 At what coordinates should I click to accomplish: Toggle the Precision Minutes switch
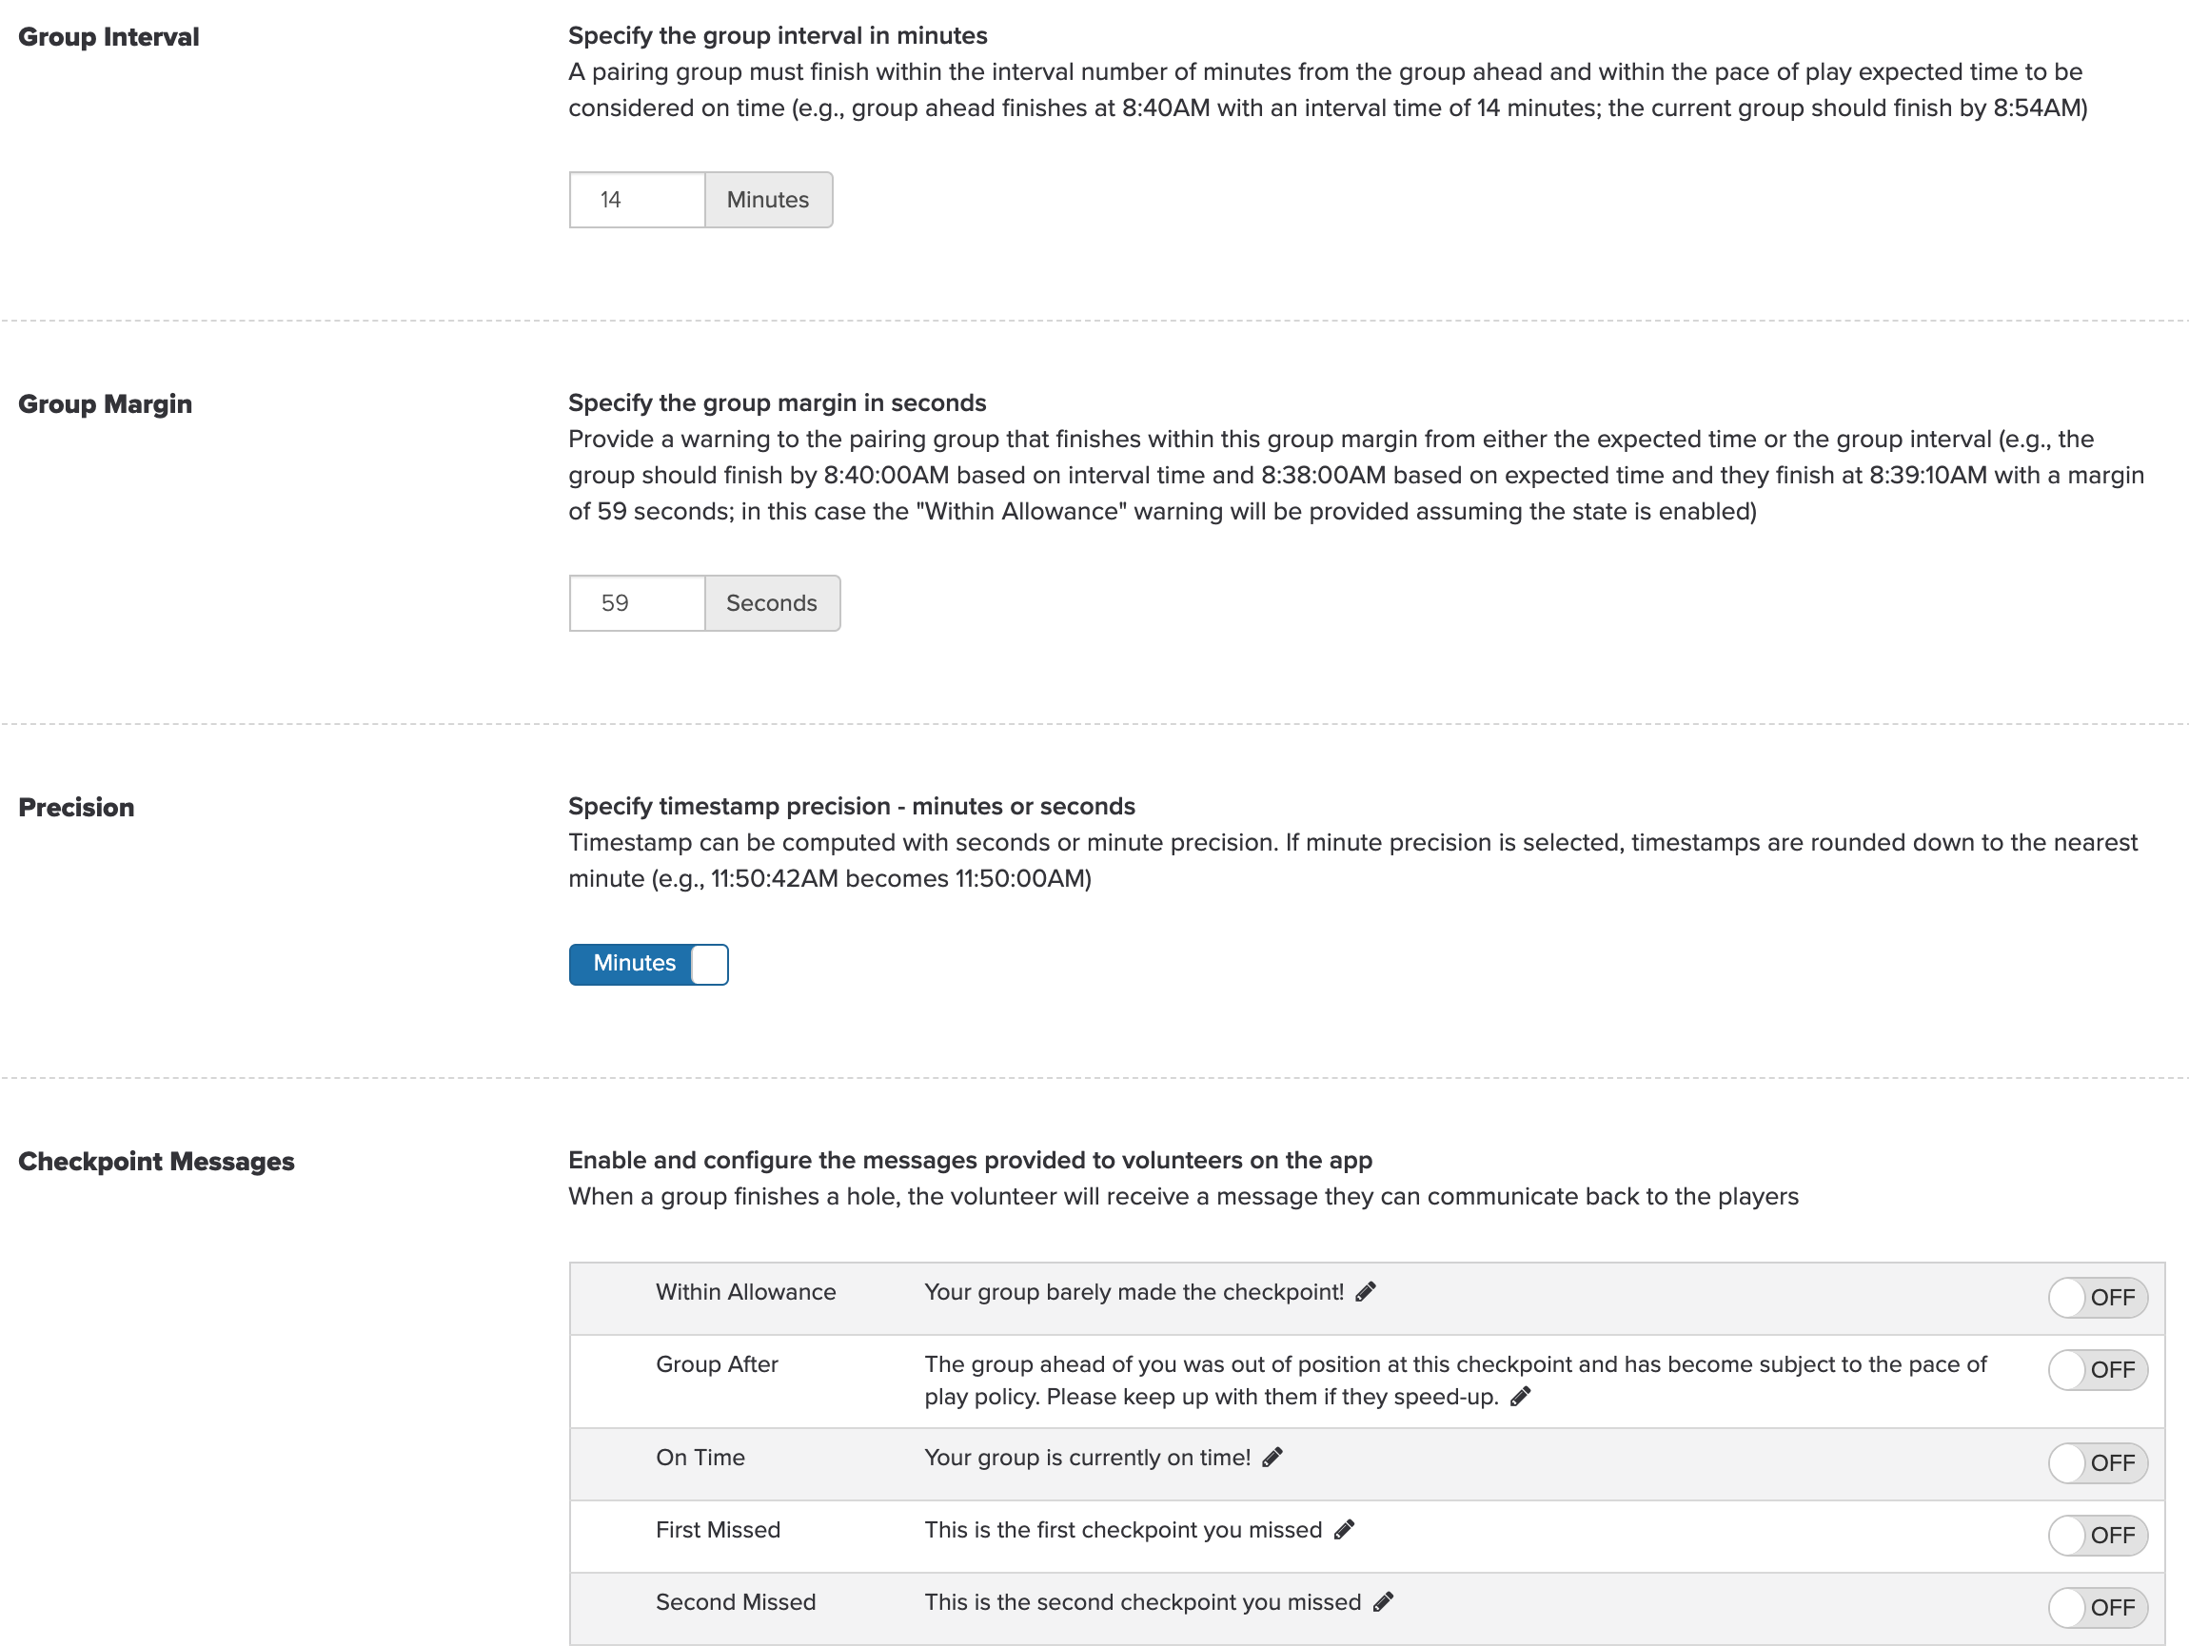tap(648, 965)
